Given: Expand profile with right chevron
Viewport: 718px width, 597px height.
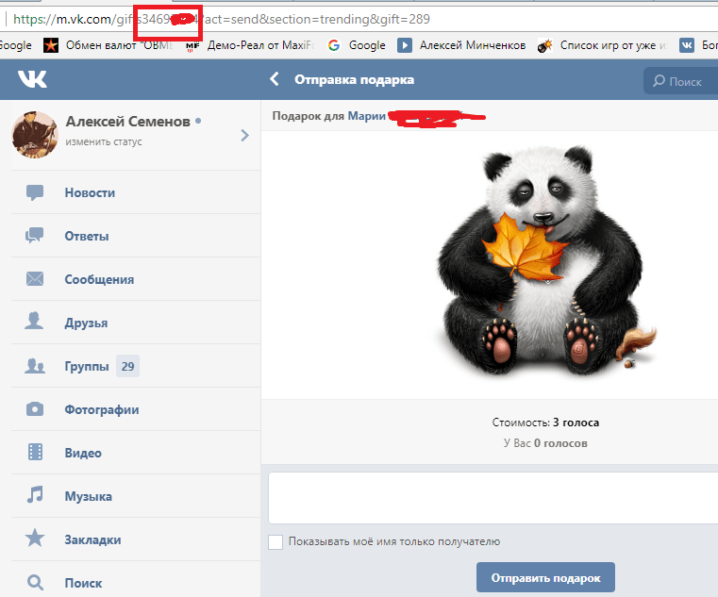Looking at the screenshot, I should [x=245, y=135].
